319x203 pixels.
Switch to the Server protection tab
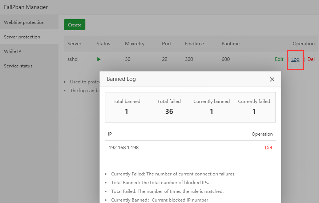(22, 37)
